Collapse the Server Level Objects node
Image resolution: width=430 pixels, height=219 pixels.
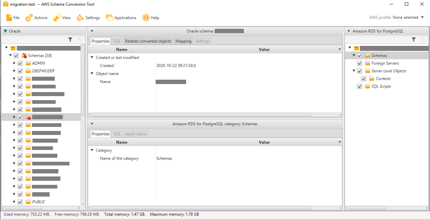coord(354,71)
